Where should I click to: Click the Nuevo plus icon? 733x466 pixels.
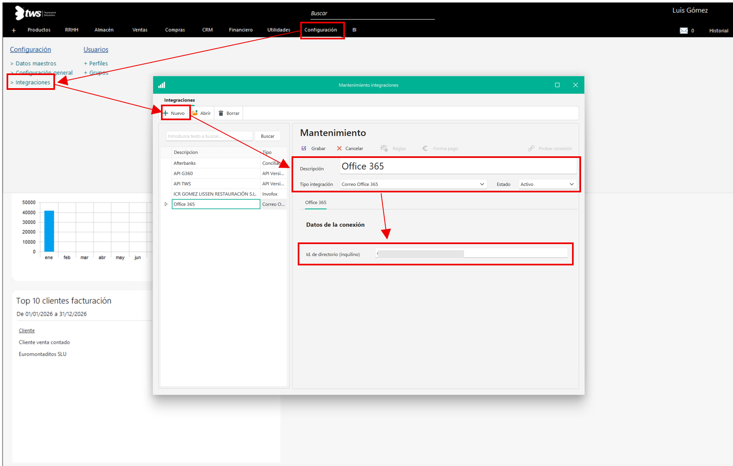tap(166, 113)
